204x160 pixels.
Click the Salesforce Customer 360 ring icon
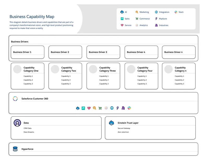15,99
